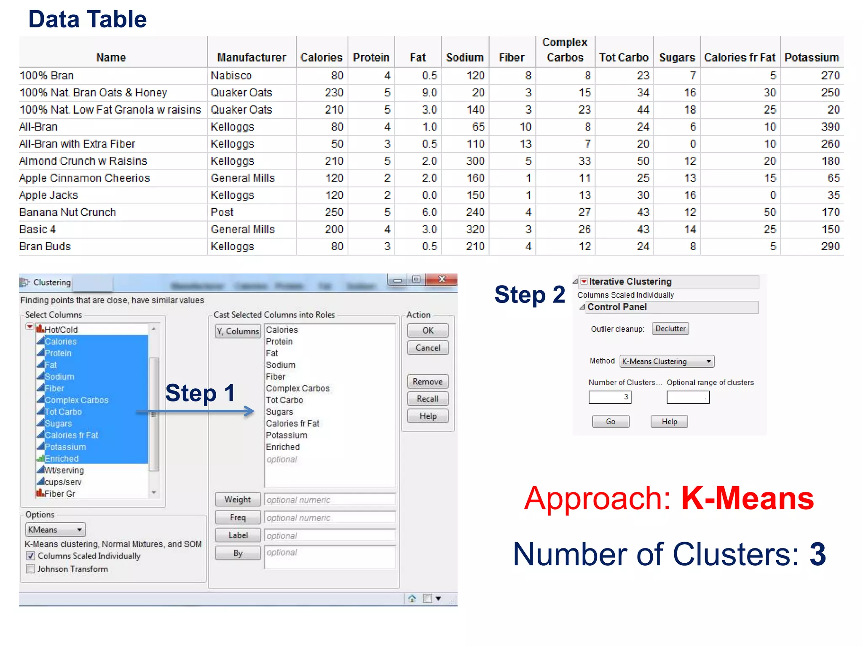This screenshot has height=647, width=863.
Task: Click the Optional range of clusters field
Action: pyautogui.click(x=688, y=397)
